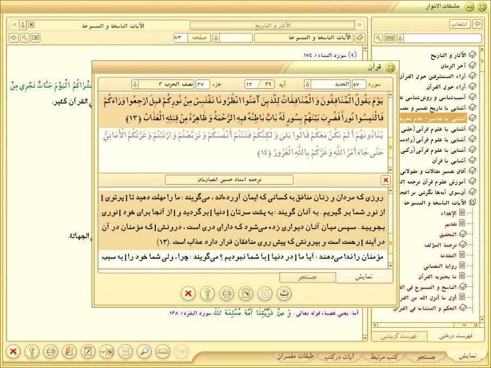Click the page number field showing ٨٣
491x368 pixels.
click(180, 38)
